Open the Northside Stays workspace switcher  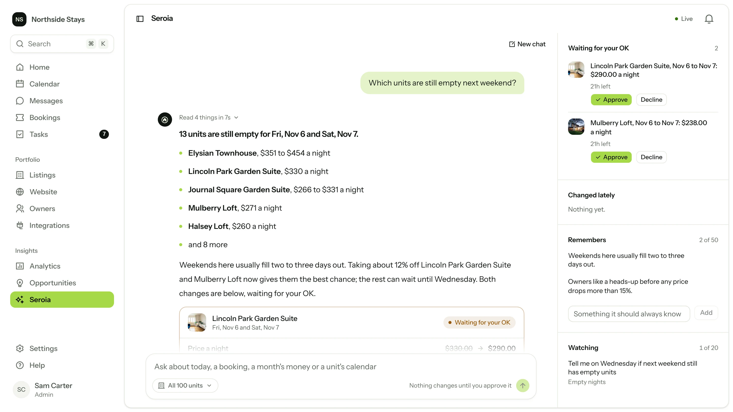click(48, 19)
